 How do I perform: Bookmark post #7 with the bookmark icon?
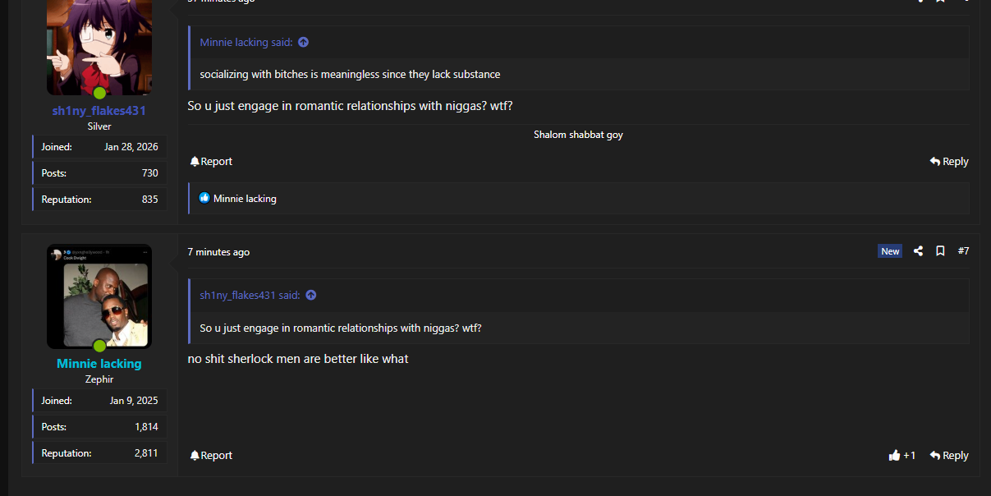coord(940,251)
